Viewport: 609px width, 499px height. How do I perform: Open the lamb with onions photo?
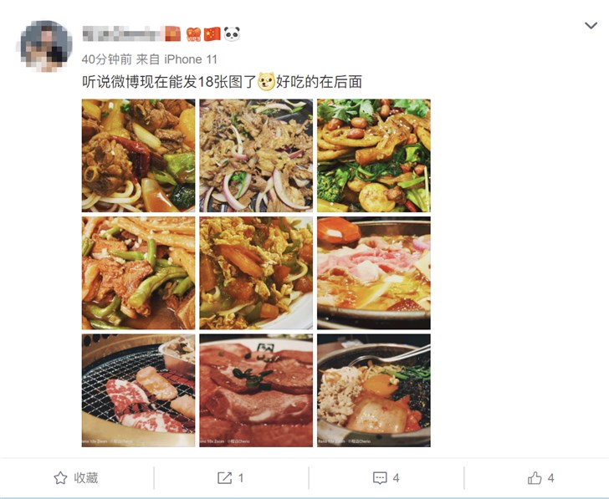[x=256, y=155]
